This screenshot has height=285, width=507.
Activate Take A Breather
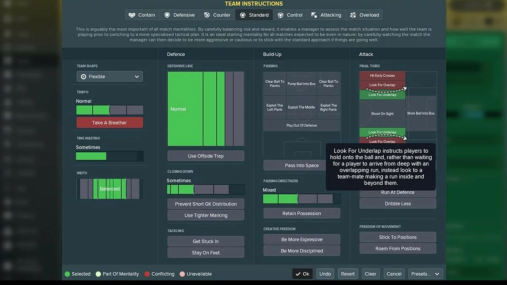pyautogui.click(x=109, y=122)
